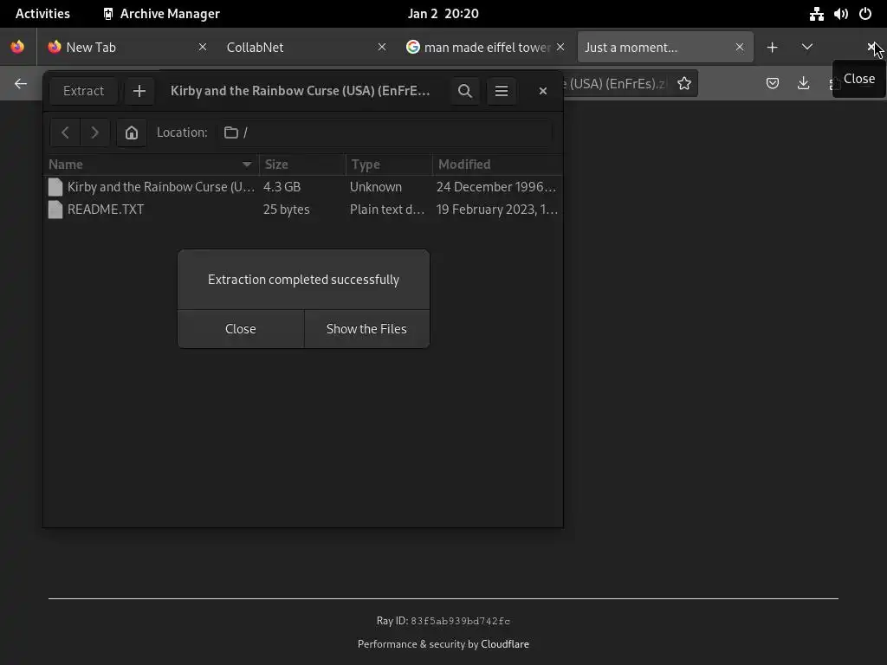Click the Firefox URL bar text
The image size is (887, 665).
coord(614,84)
